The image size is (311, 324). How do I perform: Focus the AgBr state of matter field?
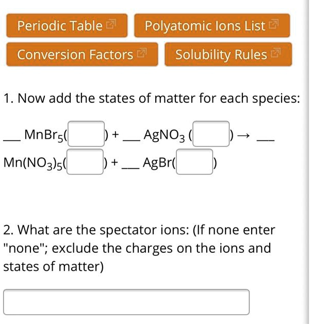(x=194, y=162)
